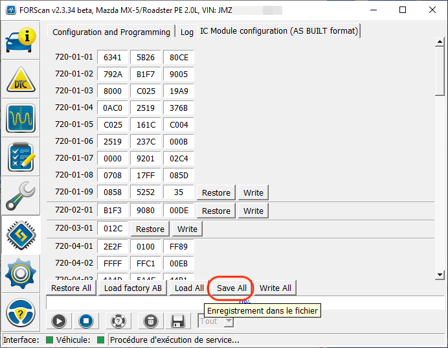448x348 pixels.
Task: Switch to Configuration and Programming tab
Action: (x=111, y=32)
